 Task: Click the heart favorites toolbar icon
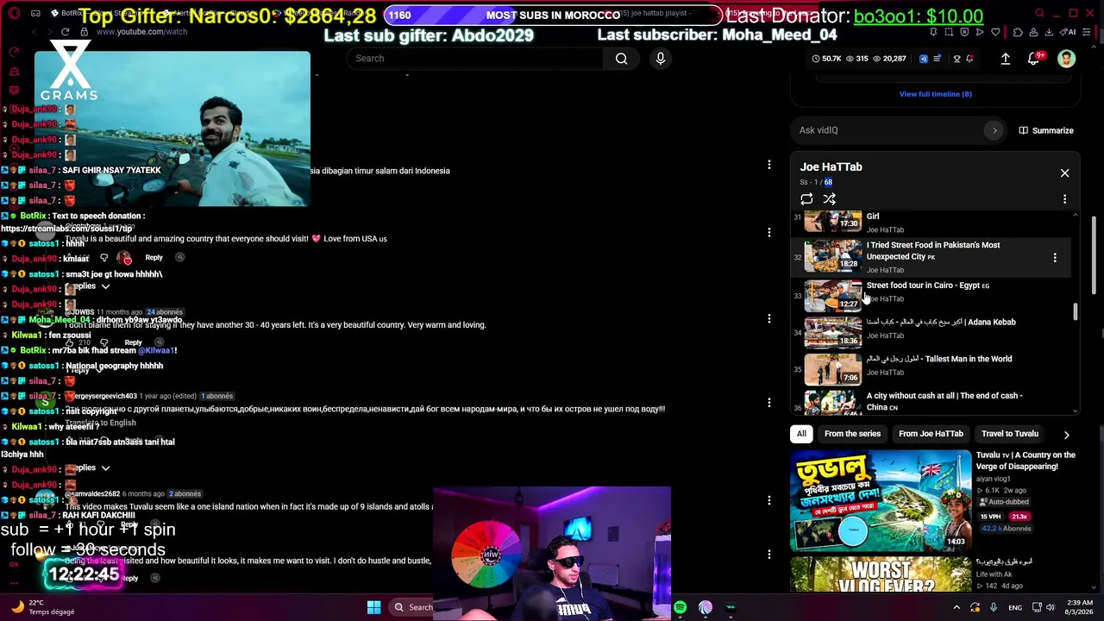(x=996, y=32)
